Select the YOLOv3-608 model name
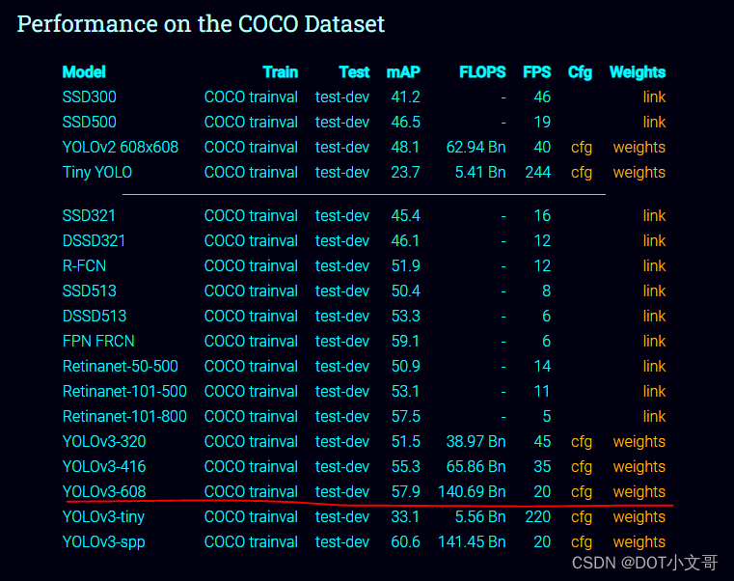734x581 pixels. [104, 491]
